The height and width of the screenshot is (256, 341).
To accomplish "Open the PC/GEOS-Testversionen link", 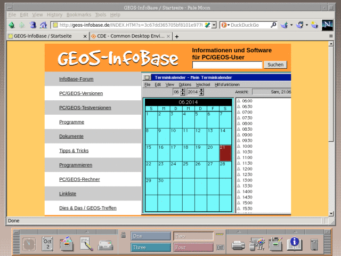I will [85, 108].
